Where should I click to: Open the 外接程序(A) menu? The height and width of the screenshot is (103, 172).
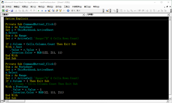coord(77,7)
